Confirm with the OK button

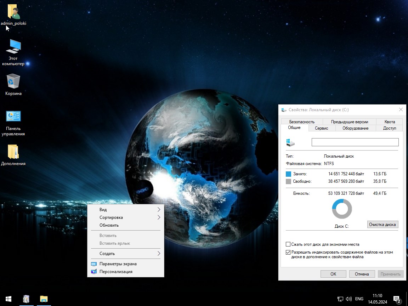tap(333, 274)
